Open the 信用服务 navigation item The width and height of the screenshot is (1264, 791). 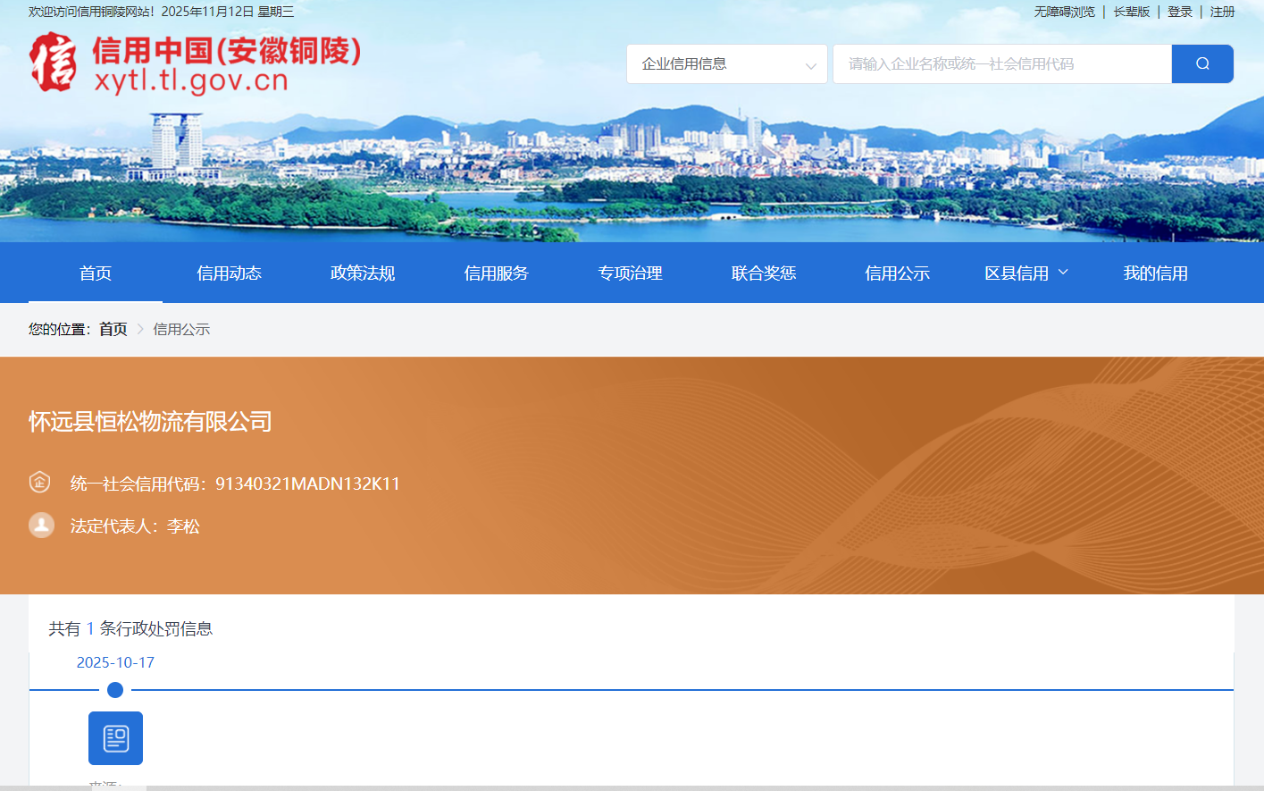tap(497, 273)
